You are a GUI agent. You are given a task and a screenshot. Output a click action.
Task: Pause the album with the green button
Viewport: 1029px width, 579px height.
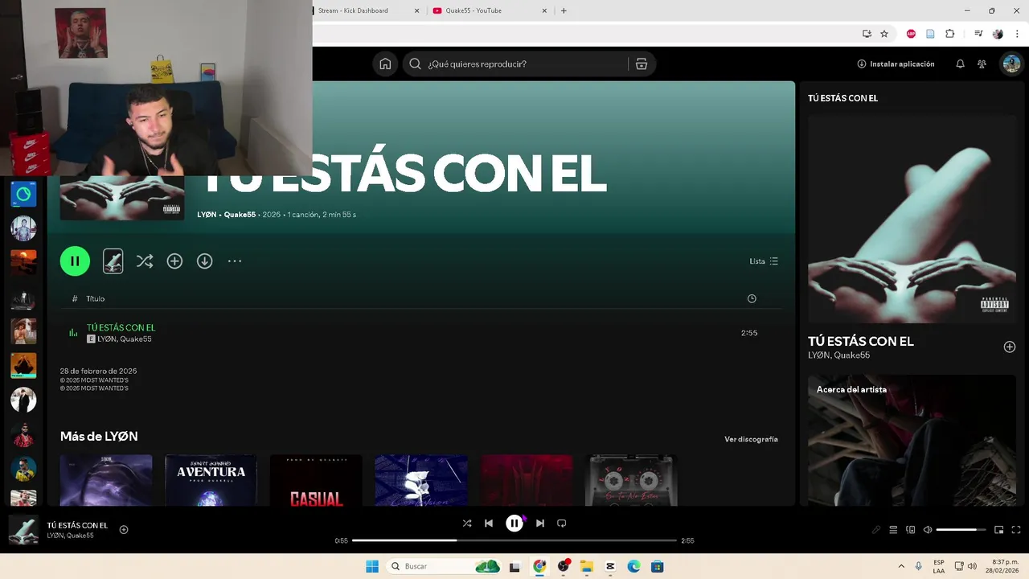click(75, 261)
